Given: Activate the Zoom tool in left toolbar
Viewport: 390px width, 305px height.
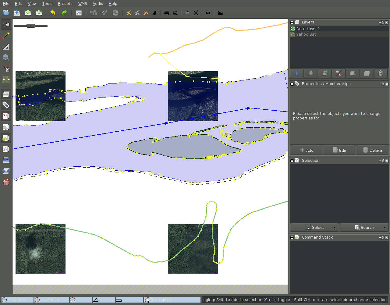Looking at the screenshot, I should point(6,58).
